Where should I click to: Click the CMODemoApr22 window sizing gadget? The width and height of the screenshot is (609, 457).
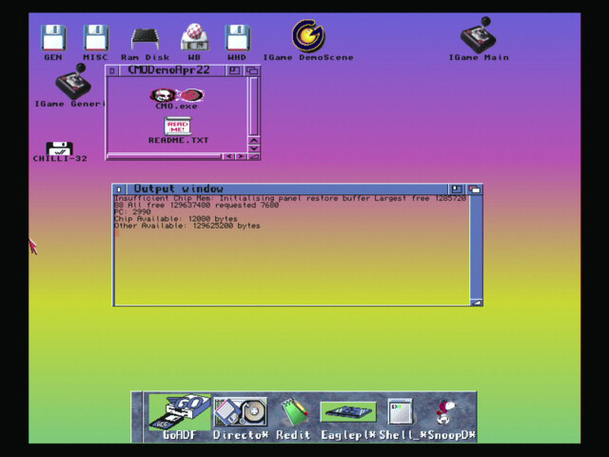tap(254, 156)
